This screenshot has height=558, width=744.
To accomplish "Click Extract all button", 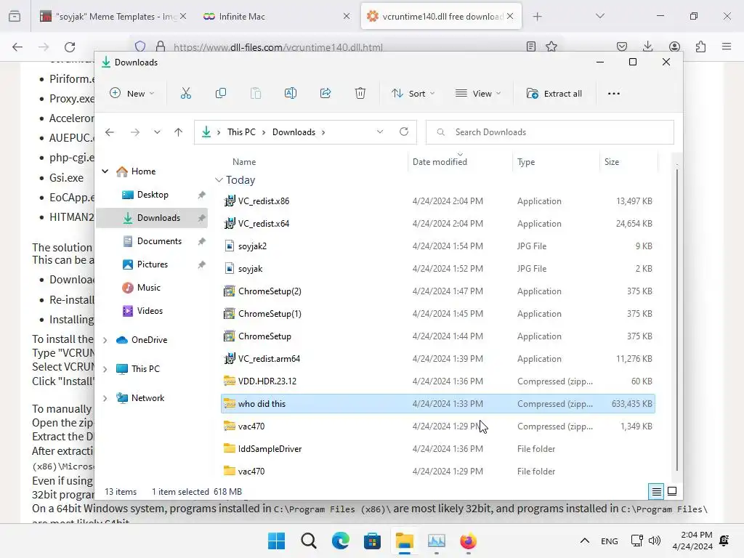I will (x=554, y=94).
